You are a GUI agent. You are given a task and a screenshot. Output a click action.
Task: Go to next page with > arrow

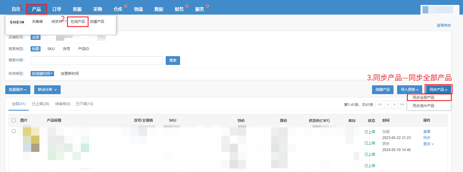coord(394,105)
